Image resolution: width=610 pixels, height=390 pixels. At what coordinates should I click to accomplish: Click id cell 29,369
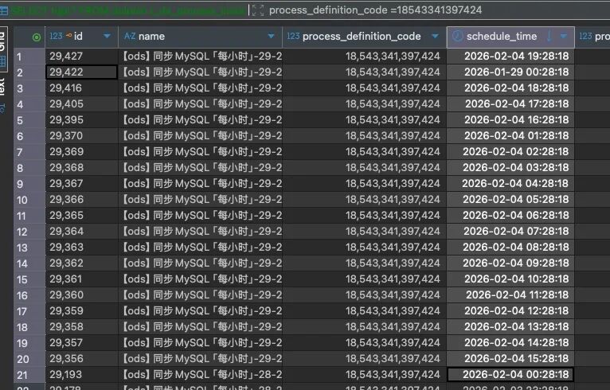click(81, 152)
